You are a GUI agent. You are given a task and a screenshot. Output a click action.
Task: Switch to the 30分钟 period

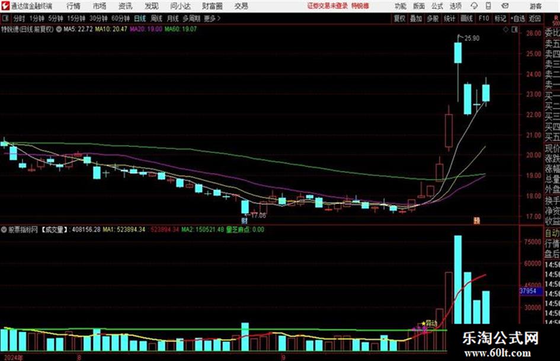pyautogui.click(x=98, y=18)
